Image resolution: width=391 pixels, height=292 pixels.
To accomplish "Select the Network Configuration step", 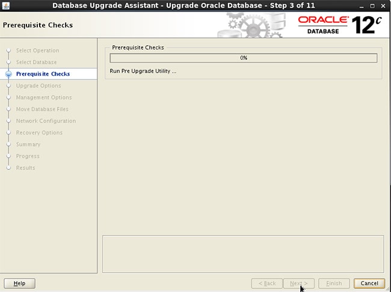I will point(46,121).
